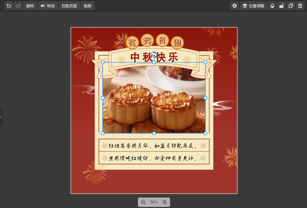The image size is (307, 208).
Task: Zoom out with the minus magnifier
Action: [x=143, y=202]
